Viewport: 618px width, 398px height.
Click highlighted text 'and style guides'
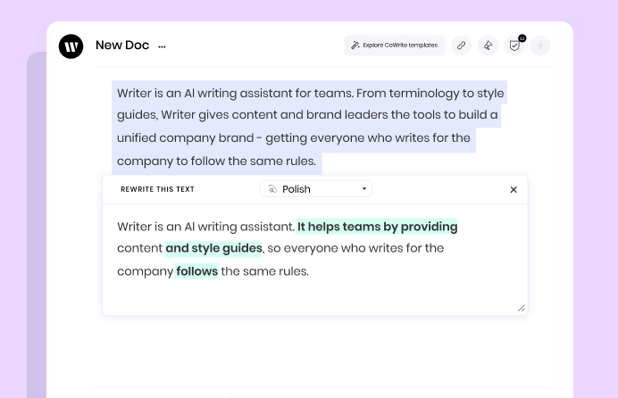[213, 248]
